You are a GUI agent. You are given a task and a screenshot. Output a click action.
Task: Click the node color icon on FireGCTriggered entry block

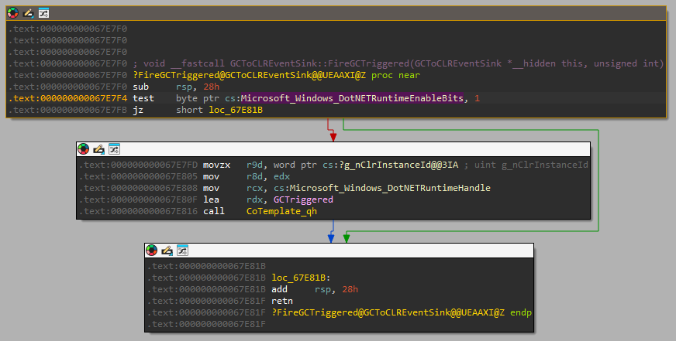pos(14,13)
